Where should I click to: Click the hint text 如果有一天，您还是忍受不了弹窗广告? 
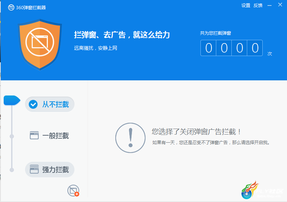pos(190,143)
